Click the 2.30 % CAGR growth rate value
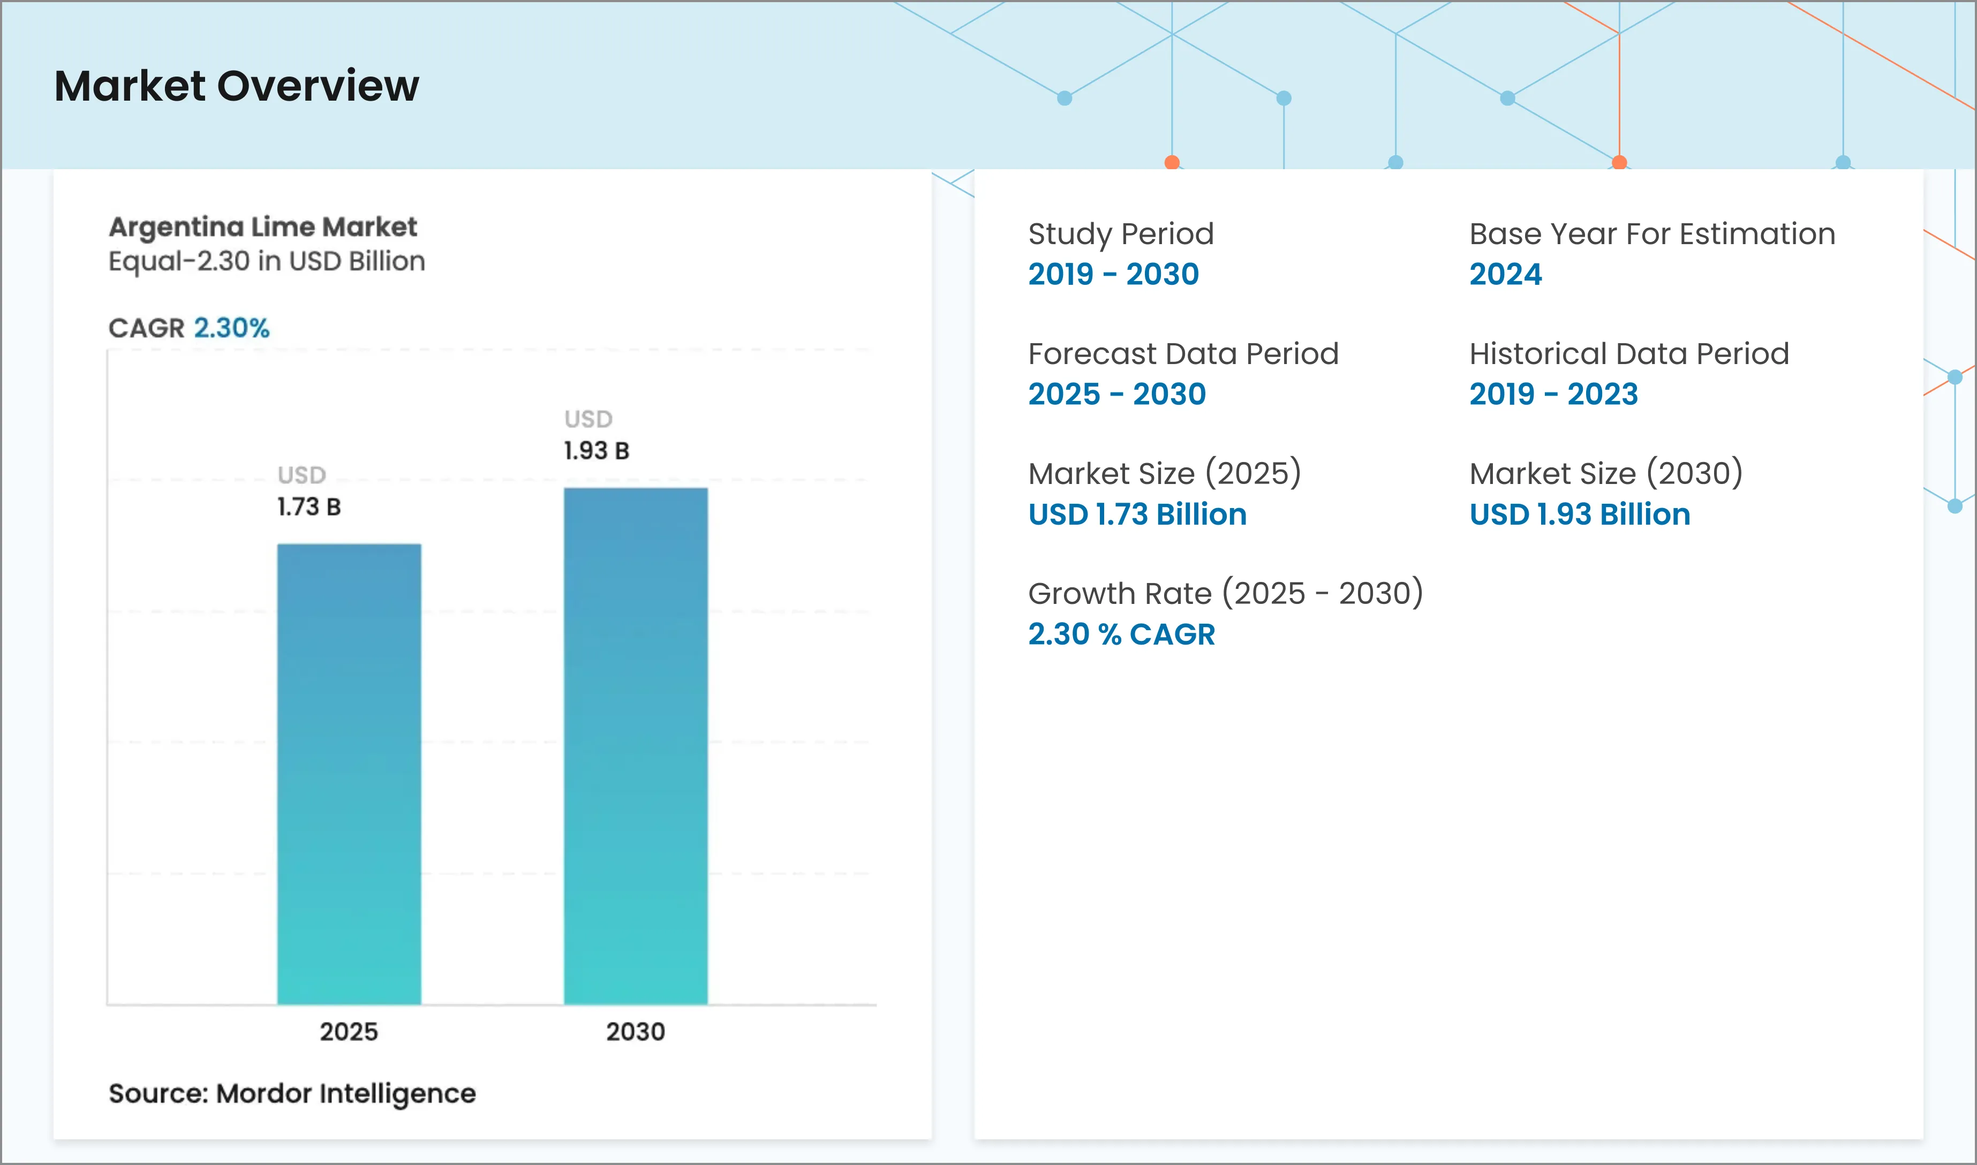The height and width of the screenshot is (1165, 1977). (1121, 634)
